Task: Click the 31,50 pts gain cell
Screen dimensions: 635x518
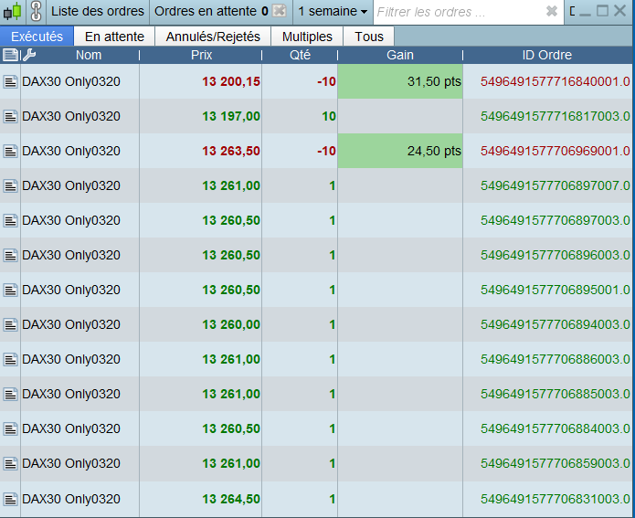Action: [x=400, y=81]
